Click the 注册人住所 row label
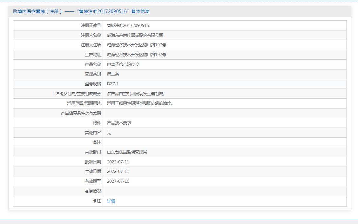Viewport: 358px width, 224px height. click(x=91, y=45)
